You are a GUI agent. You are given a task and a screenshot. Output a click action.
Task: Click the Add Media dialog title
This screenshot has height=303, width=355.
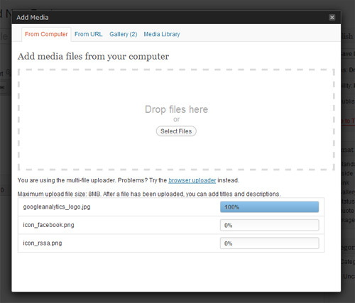(x=33, y=18)
